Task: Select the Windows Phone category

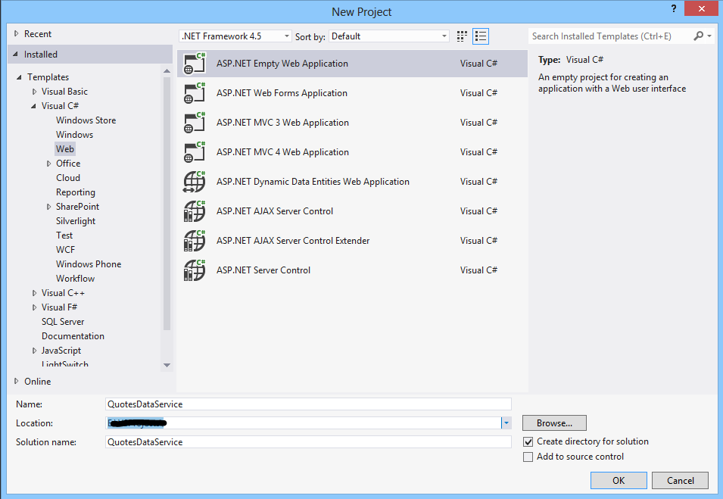Action: [89, 264]
